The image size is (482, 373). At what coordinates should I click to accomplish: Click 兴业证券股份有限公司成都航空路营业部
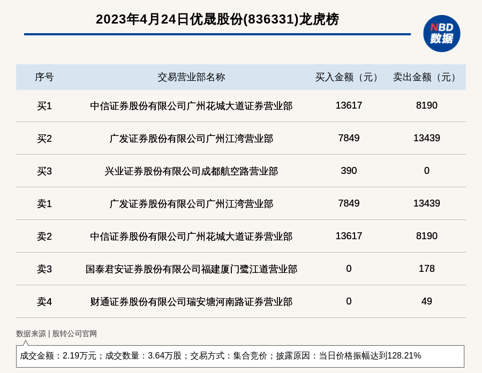[191, 171]
